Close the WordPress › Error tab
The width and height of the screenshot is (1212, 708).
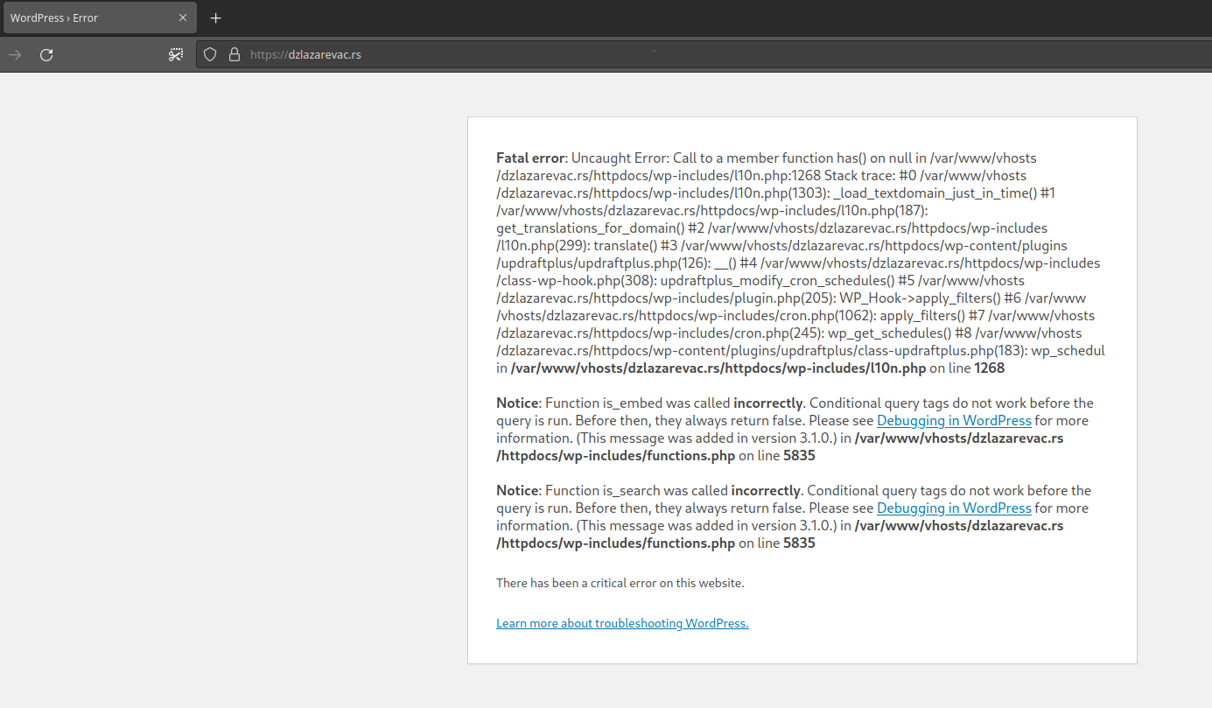183,18
